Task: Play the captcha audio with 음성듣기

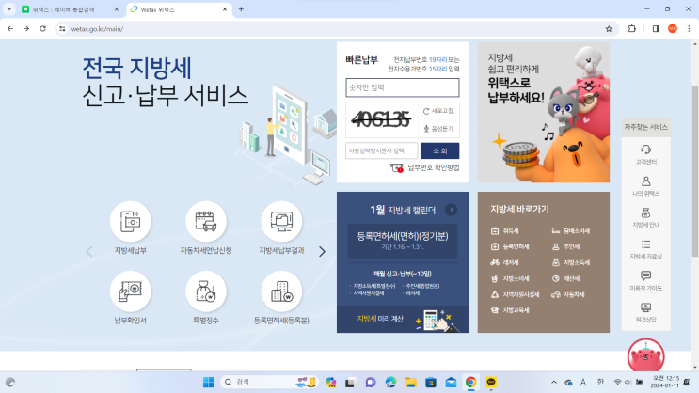Action: pyautogui.click(x=438, y=129)
